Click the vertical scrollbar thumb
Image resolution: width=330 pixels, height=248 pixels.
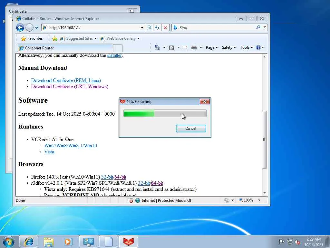pyautogui.click(x=265, y=139)
